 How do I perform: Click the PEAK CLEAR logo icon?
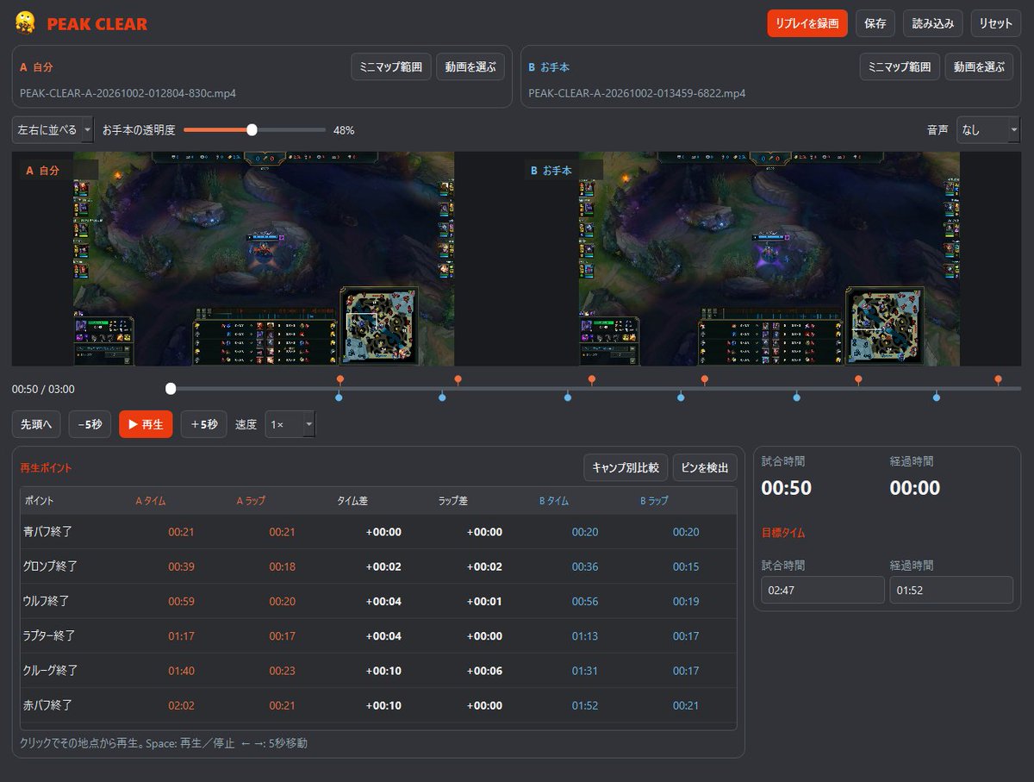click(x=25, y=23)
